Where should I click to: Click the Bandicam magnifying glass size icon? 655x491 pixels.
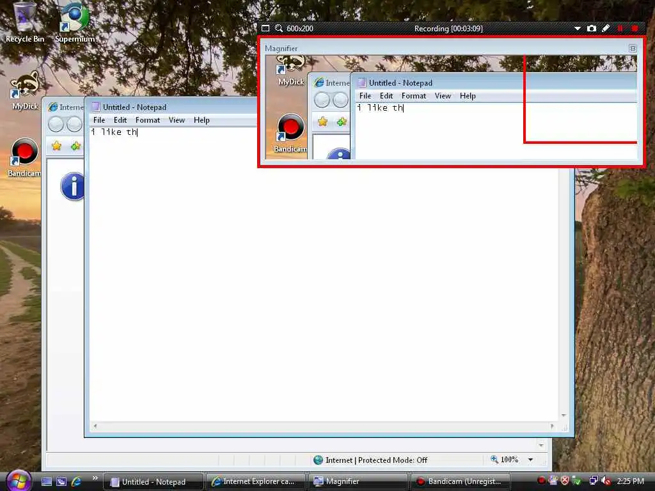point(279,28)
